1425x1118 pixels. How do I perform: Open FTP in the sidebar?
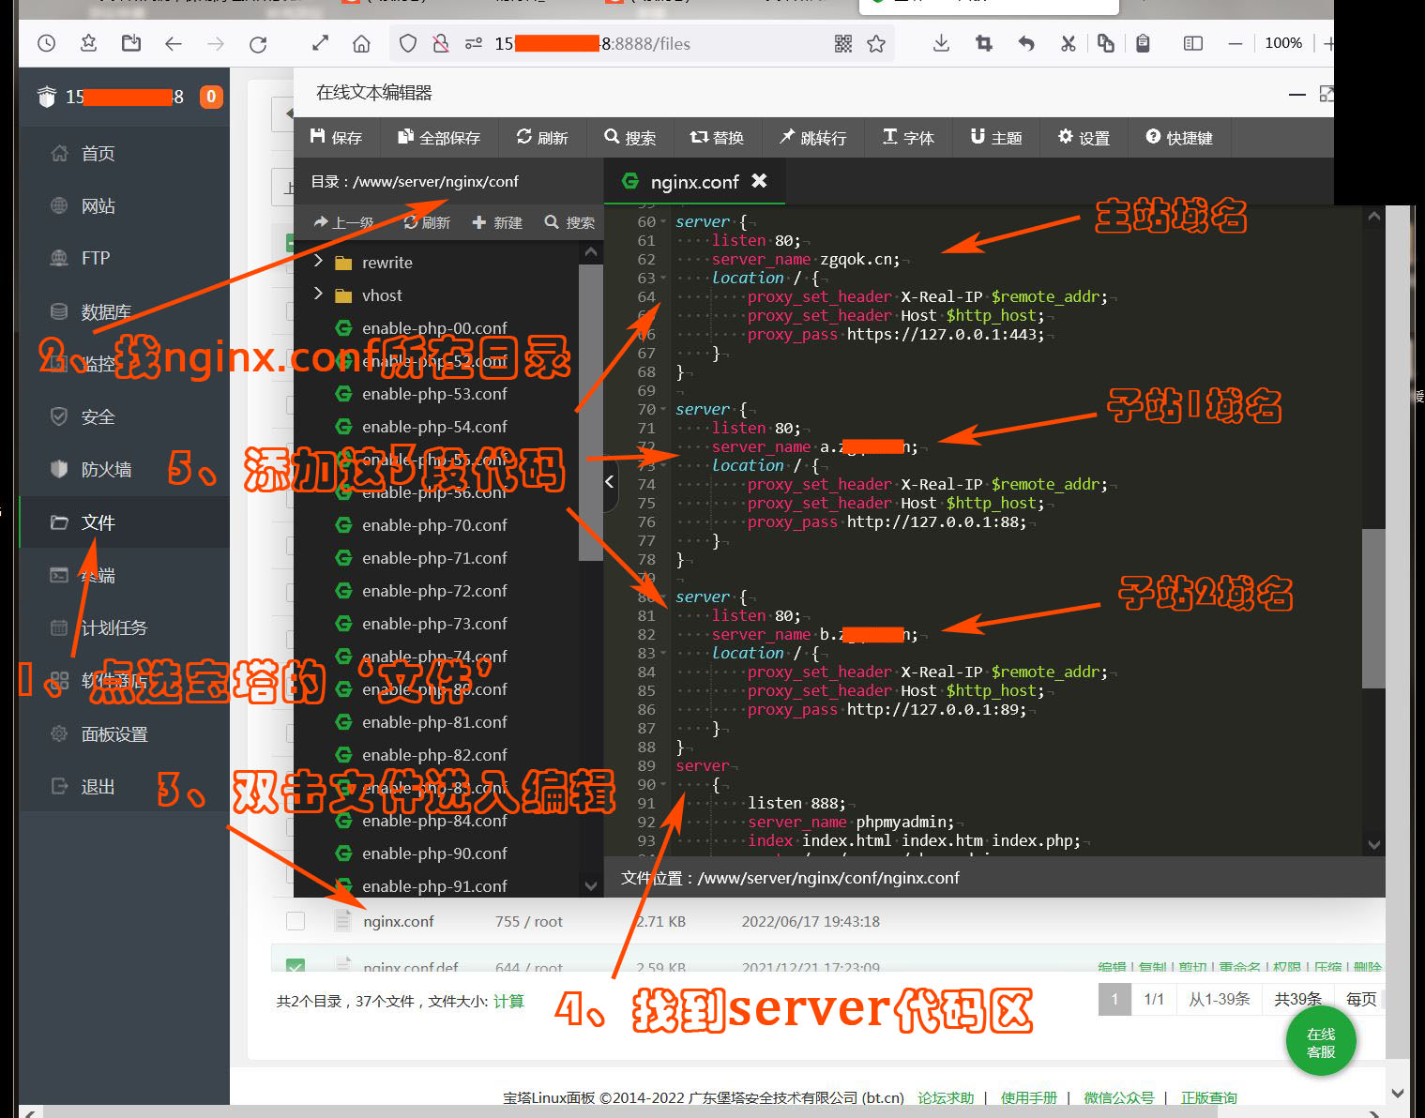95,258
